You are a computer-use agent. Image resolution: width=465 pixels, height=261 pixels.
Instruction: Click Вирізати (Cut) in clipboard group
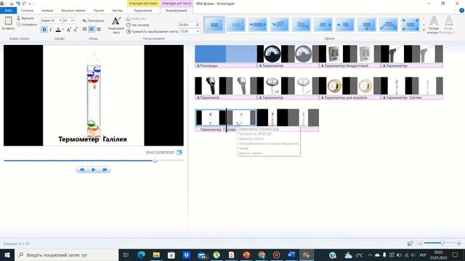click(25, 18)
